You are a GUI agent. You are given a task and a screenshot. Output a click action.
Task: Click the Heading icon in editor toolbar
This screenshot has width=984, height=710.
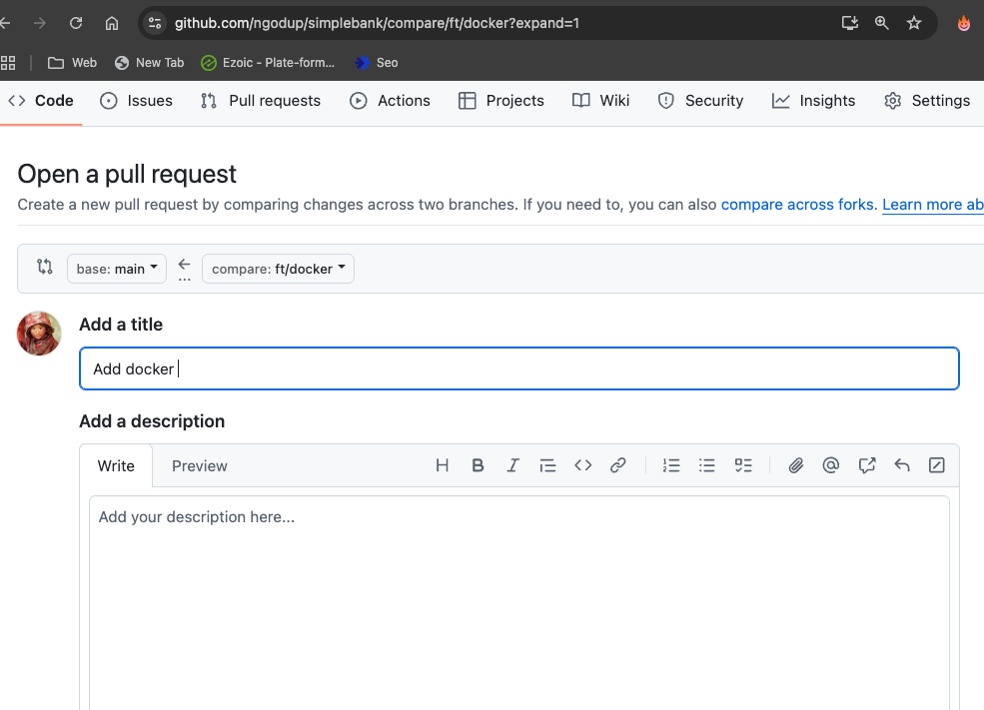[x=443, y=465]
